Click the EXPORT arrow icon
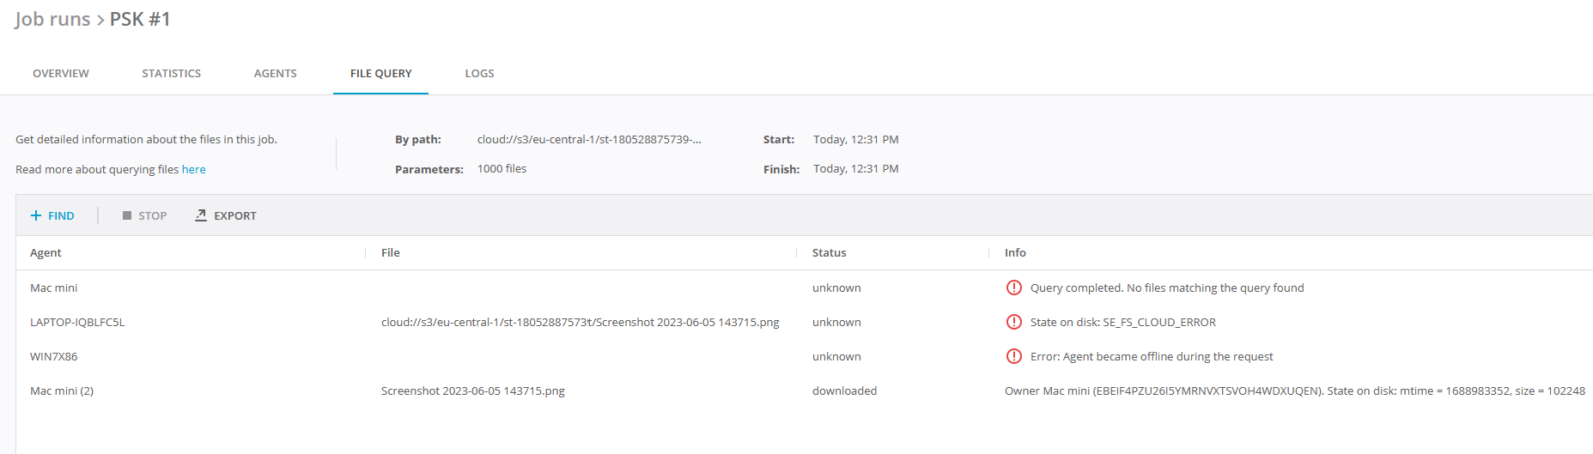Image resolution: width=1593 pixels, height=454 pixels. [201, 215]
